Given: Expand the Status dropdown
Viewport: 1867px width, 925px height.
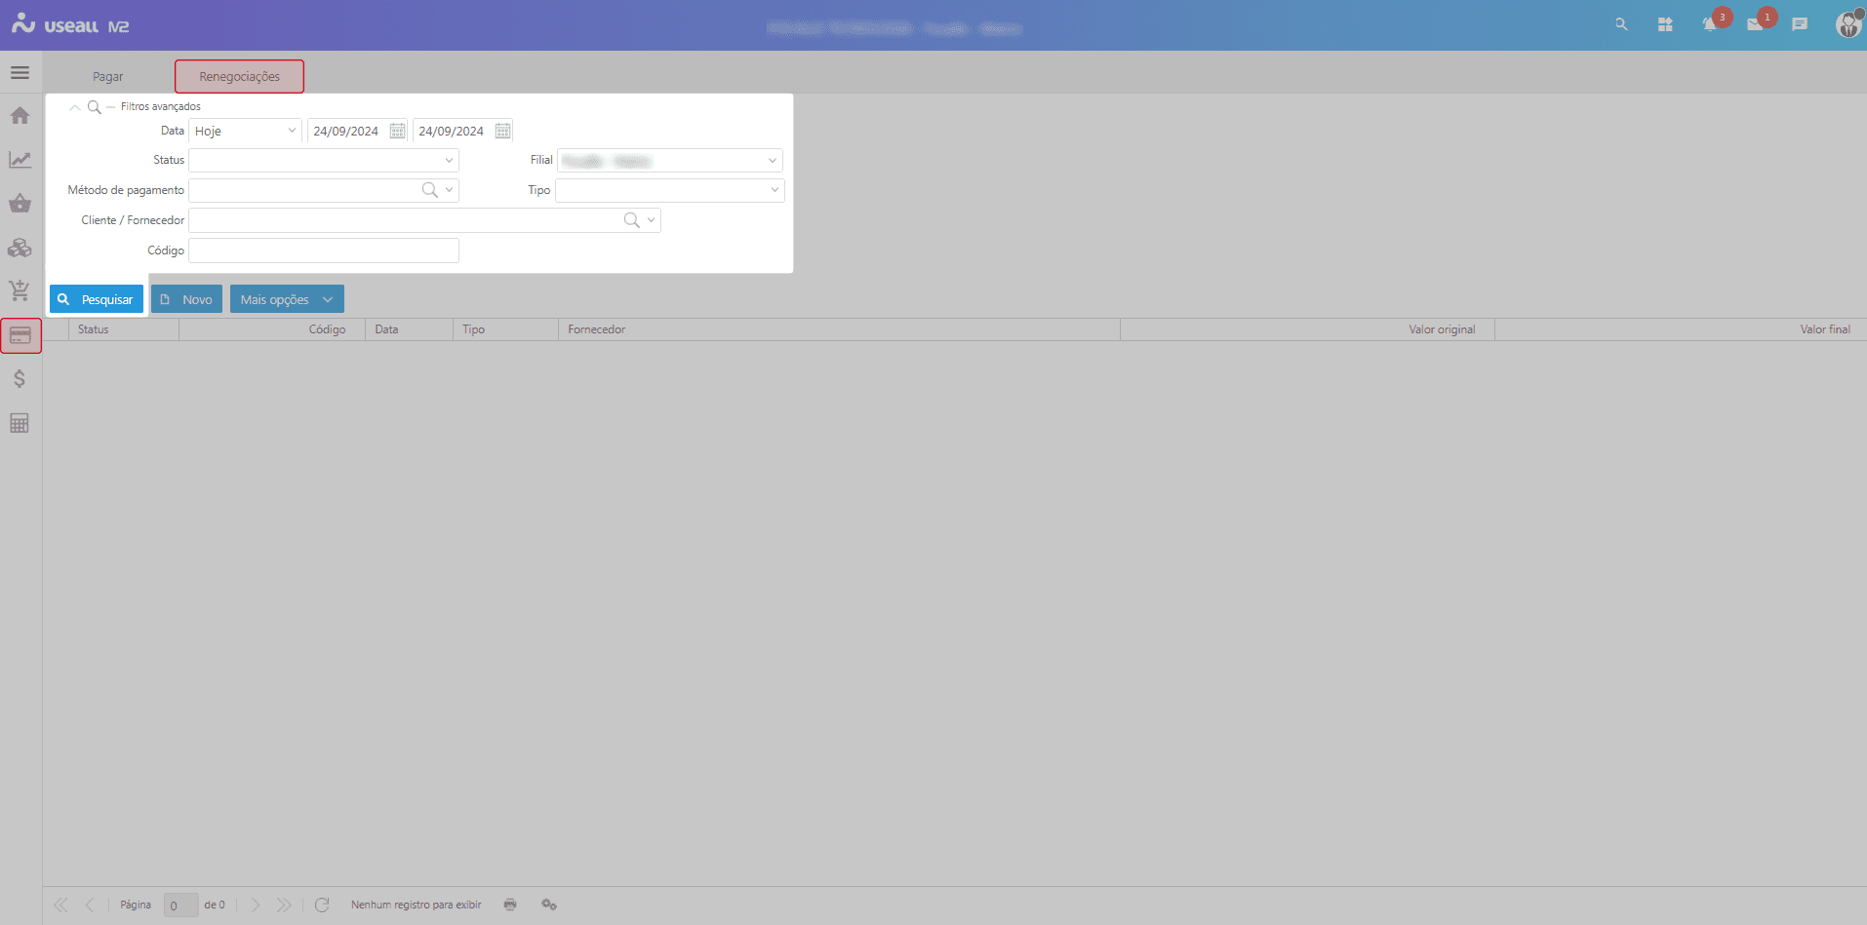Looking at the screenshot, I should (449, 161).
